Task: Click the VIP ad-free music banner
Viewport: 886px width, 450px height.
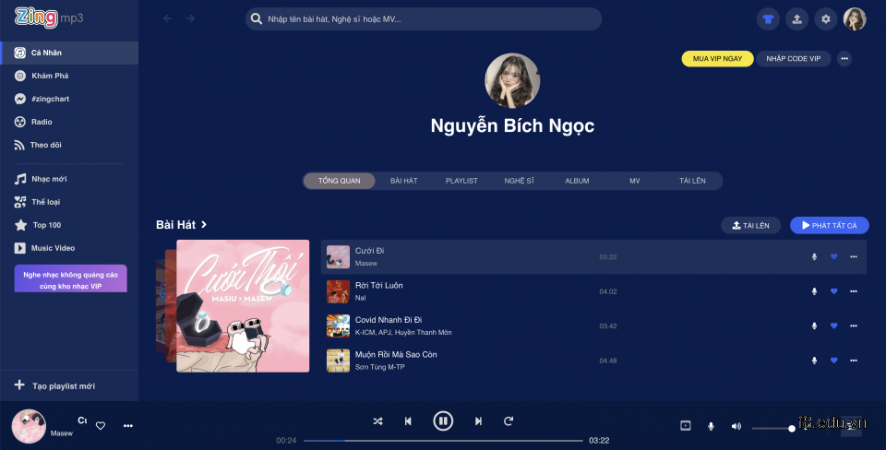Action: 71,278
